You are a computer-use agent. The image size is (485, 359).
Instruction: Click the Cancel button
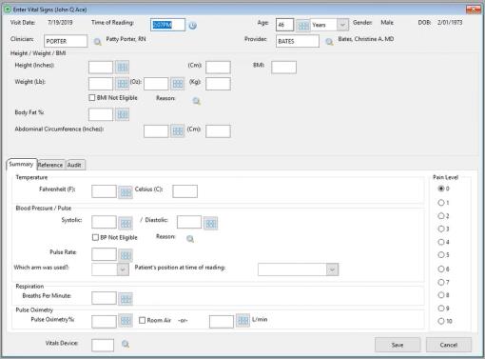[449, 345]
